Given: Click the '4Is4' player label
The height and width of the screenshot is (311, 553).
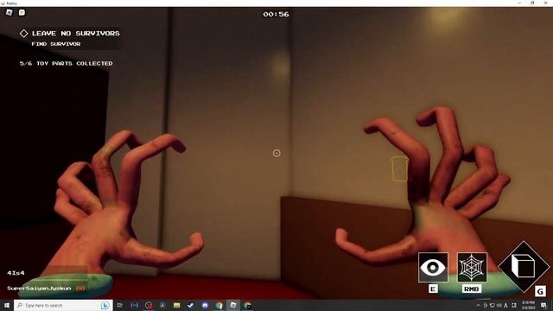Looking at the screenshot, I should coord(16,273).
